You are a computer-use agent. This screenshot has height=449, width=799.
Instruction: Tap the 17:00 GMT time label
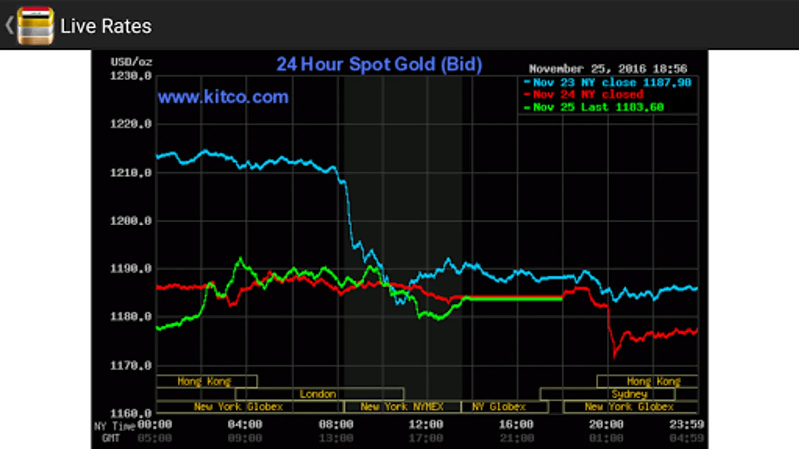point(426,438)
